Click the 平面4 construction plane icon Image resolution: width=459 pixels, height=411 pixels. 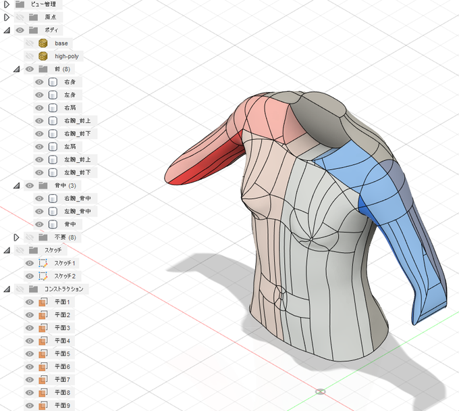(43, 341)
